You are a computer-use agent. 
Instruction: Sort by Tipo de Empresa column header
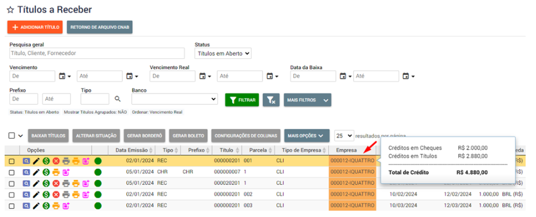[302, 150]
